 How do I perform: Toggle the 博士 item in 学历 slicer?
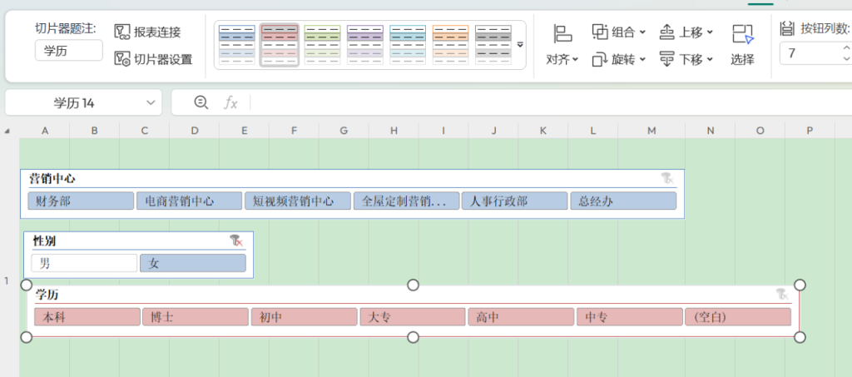click(x=196, y=317)
